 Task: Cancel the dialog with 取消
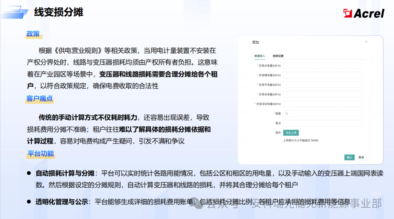click(361, 158)
